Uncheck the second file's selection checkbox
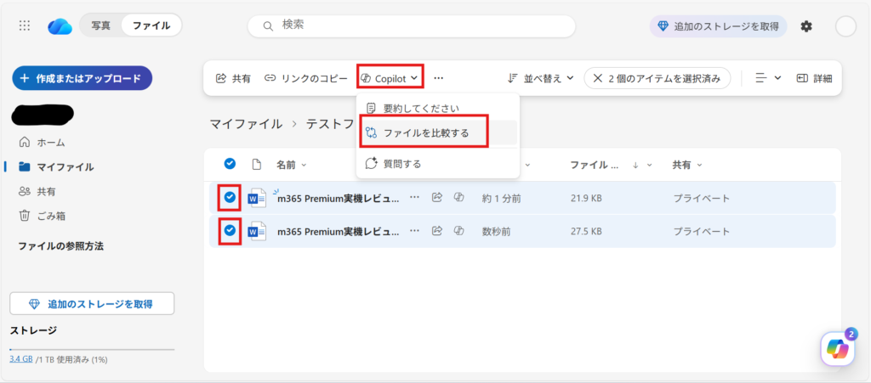 pos(230,230)
